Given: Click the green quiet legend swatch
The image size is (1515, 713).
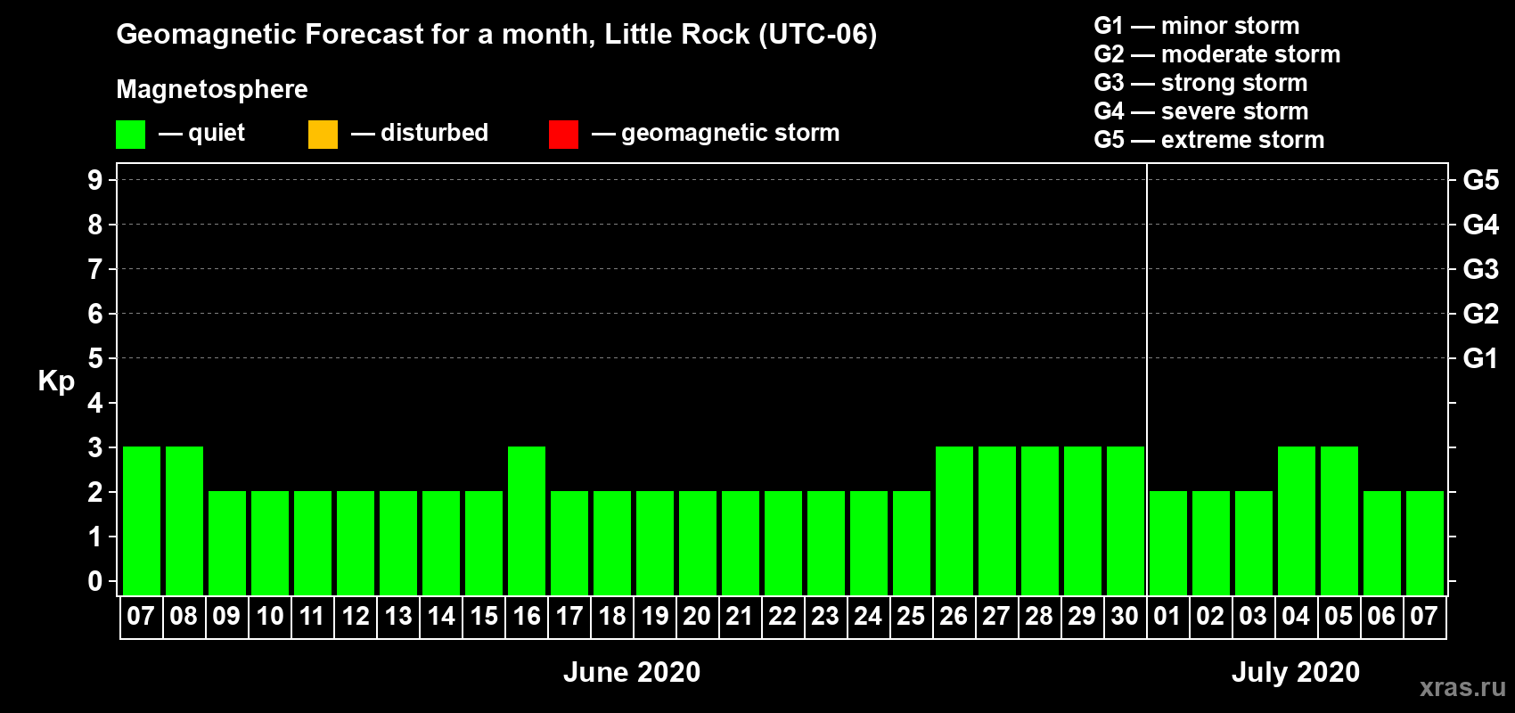Looking at the screenshot, I should pos(130,135).
